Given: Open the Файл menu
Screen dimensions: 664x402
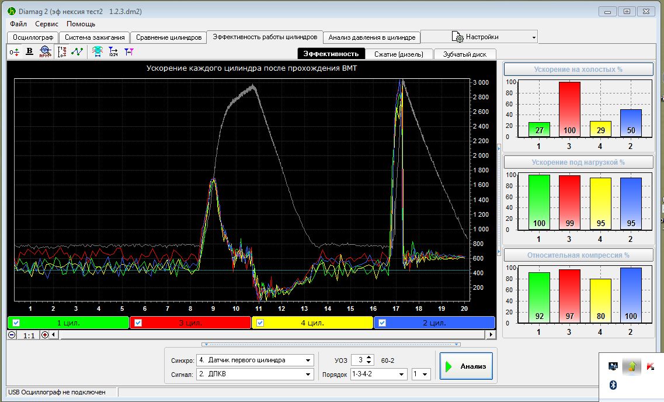Looking at the screenshot, I should pos(18,24).
